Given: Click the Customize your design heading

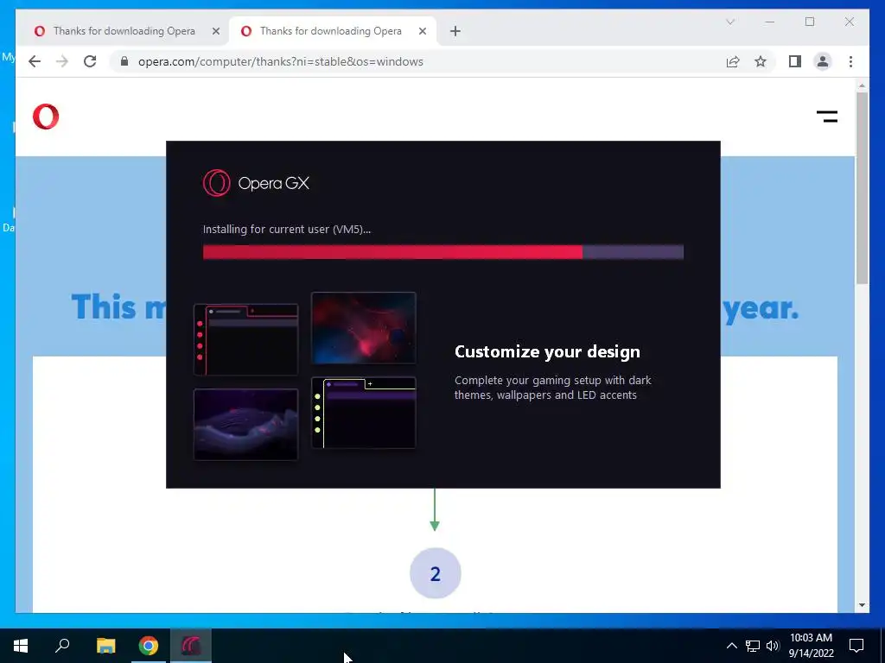Looking at the screenshot, I should (547, 352).
